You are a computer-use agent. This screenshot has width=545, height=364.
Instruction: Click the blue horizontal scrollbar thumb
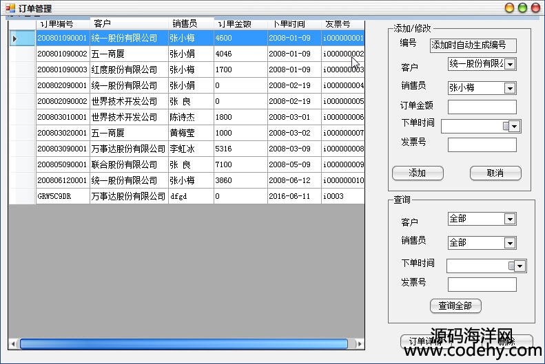coord(184,343)
